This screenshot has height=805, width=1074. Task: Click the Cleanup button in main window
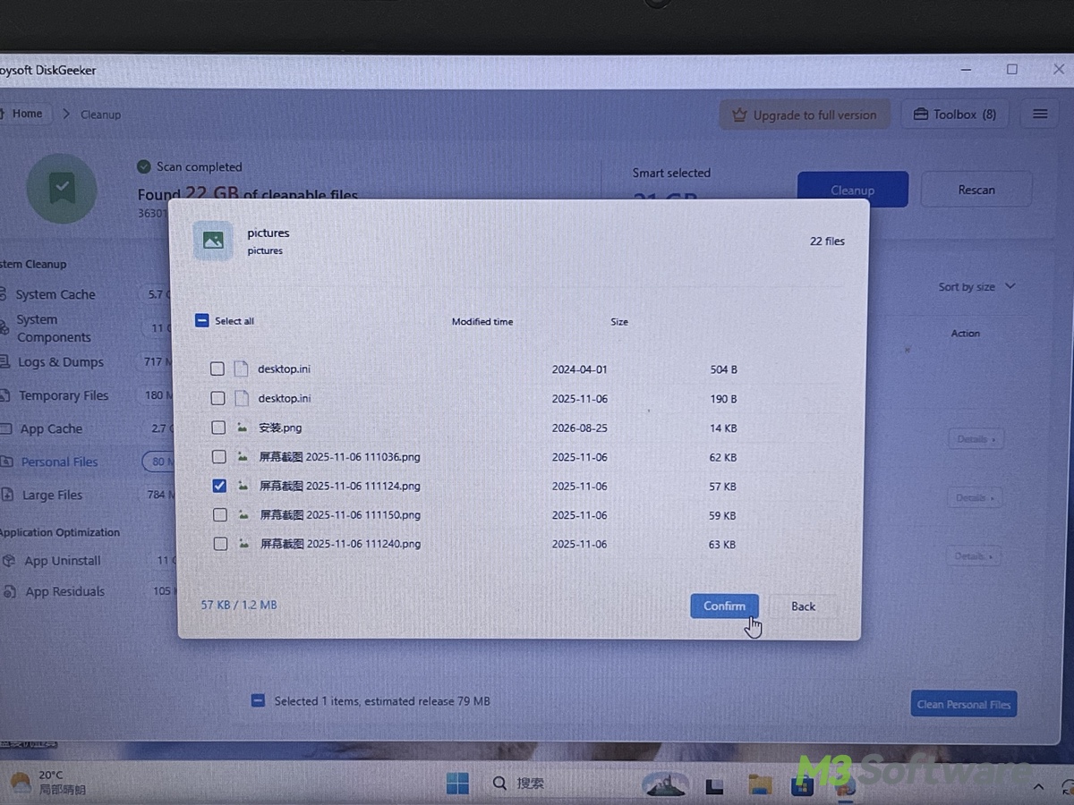tap(852, 190)
